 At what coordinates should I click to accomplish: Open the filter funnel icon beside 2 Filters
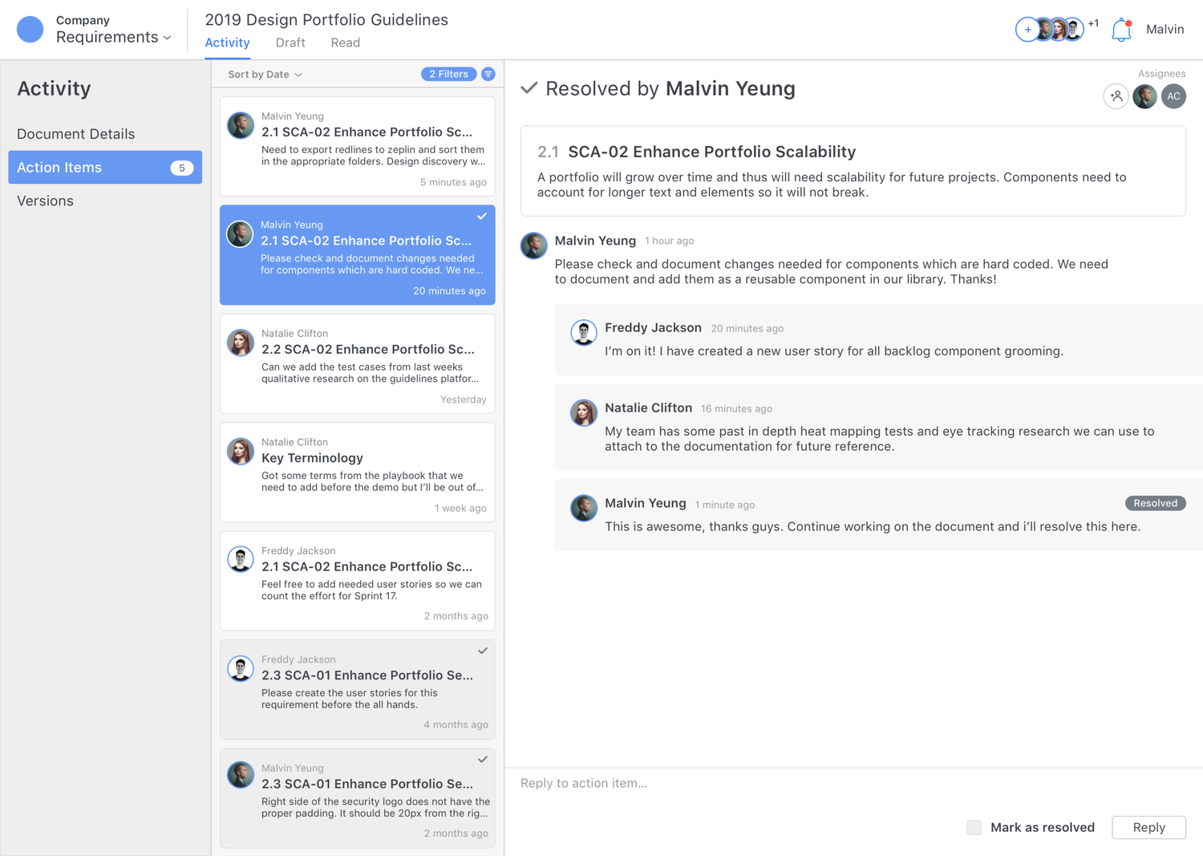pyautogui.click(x=488, y=74)
